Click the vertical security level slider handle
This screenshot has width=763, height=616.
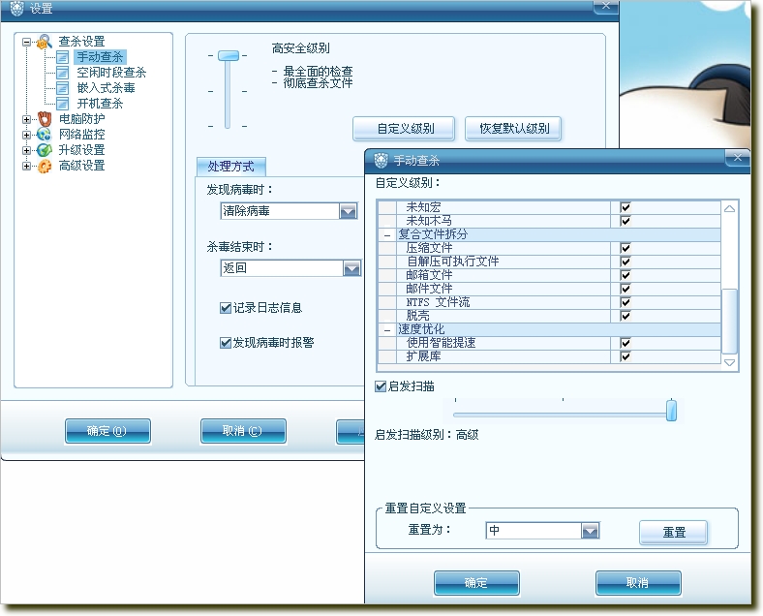[229, 56]
